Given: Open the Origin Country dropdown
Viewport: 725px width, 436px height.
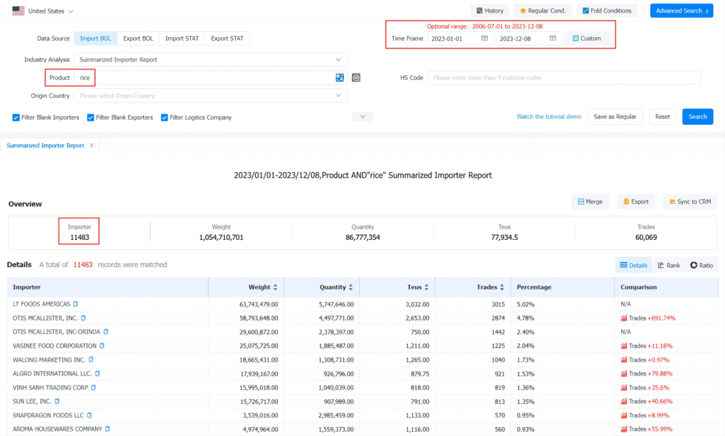Looking at the screenshot, I should [x=210, y=96].
